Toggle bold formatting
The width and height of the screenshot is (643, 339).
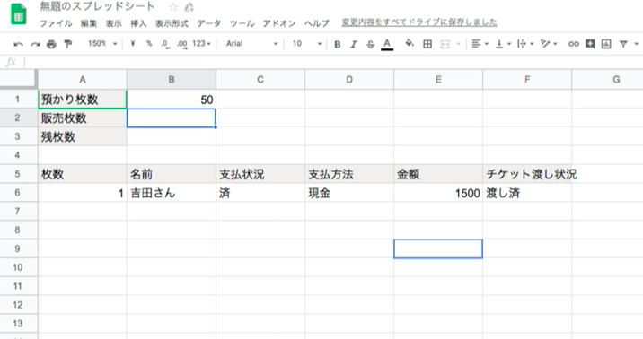[337, 44]
